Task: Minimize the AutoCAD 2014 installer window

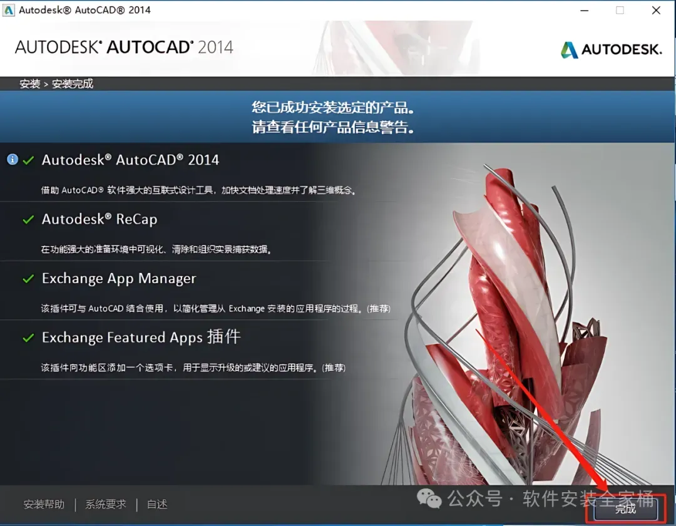Action: coord(584,11)
